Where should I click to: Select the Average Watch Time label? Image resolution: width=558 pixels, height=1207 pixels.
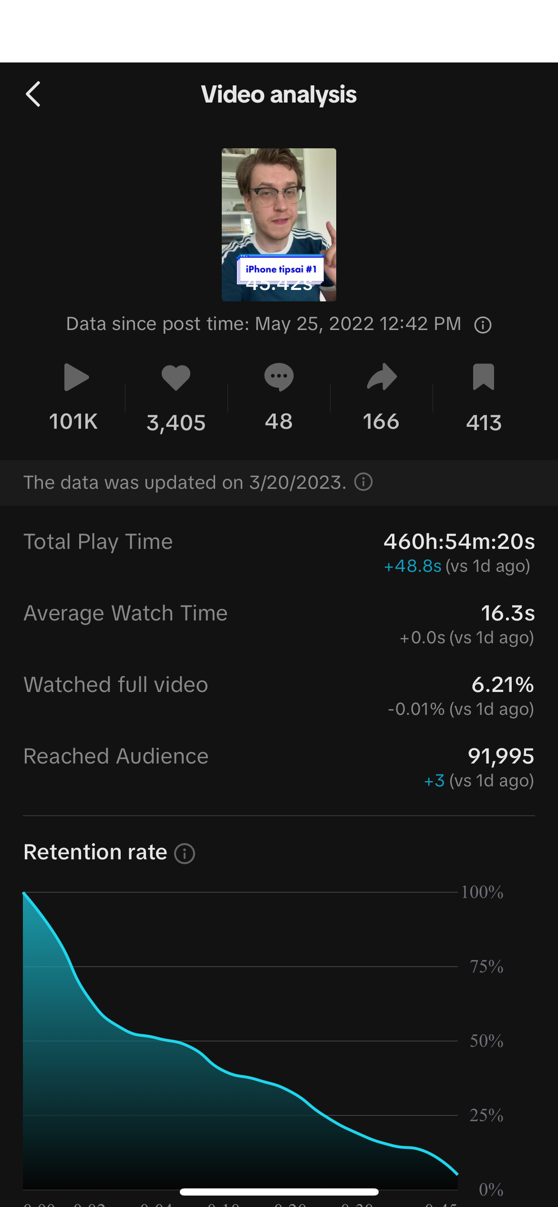tap(125, 614)
